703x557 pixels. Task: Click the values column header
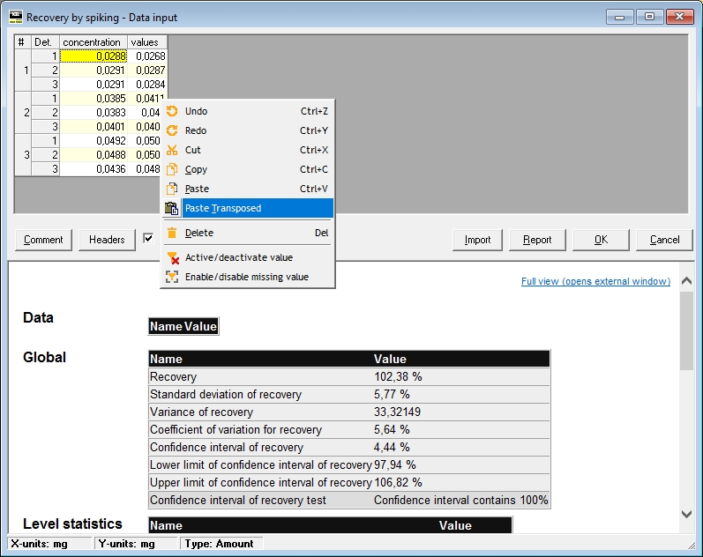[147, 42]
